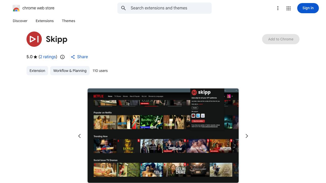Show the next screenshot with right arrow
Image resolution: width=326 pixels, height=183 pixels.
pos(247,136)
